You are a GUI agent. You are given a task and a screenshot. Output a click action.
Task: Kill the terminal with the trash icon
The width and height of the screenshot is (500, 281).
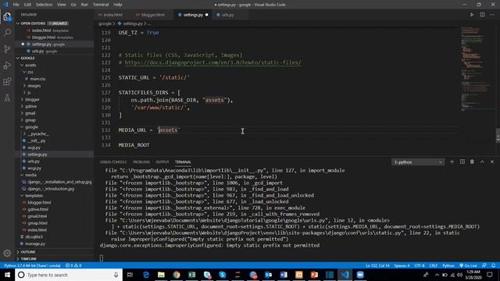[472, 162]
